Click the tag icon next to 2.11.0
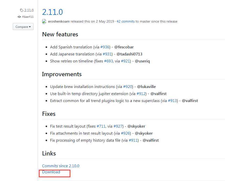Screen dimensions: 225x181 click(x=22, y=10)
